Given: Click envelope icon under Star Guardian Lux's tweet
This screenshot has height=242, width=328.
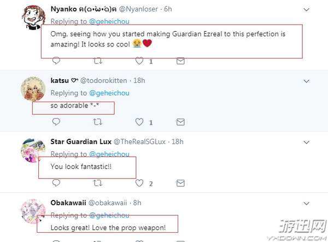Looking at the screenshot, I should pyautogui.click(x=183, y=183).
